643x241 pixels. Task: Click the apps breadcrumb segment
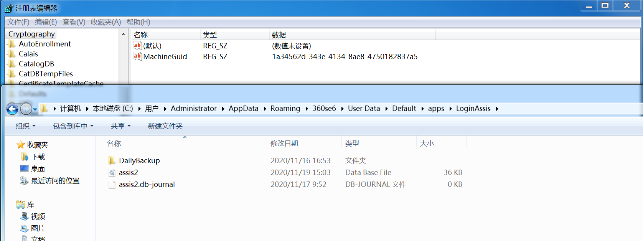pyautogui.click(x=436, y=109)
